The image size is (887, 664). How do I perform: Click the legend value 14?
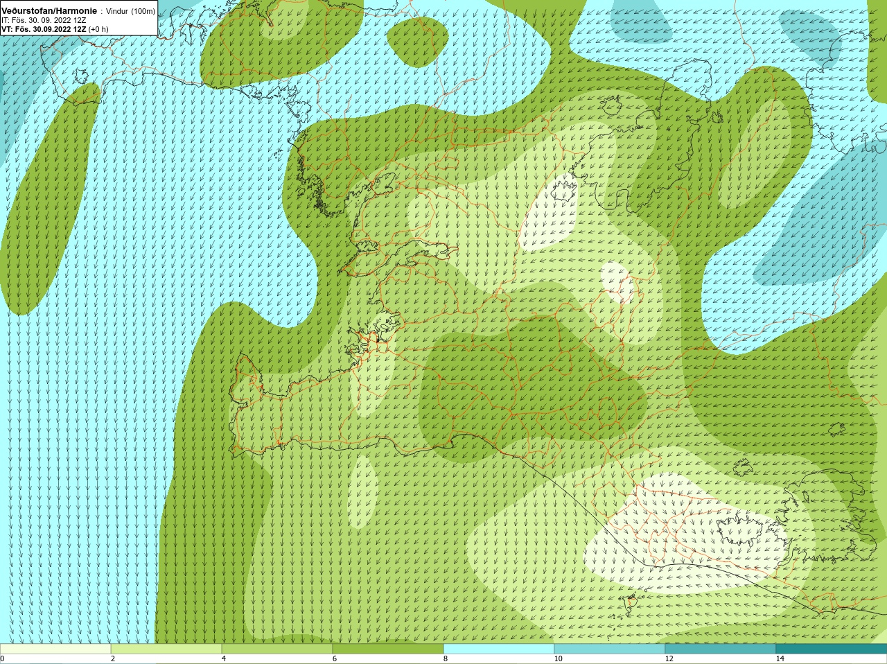click(x=780, y=658)
